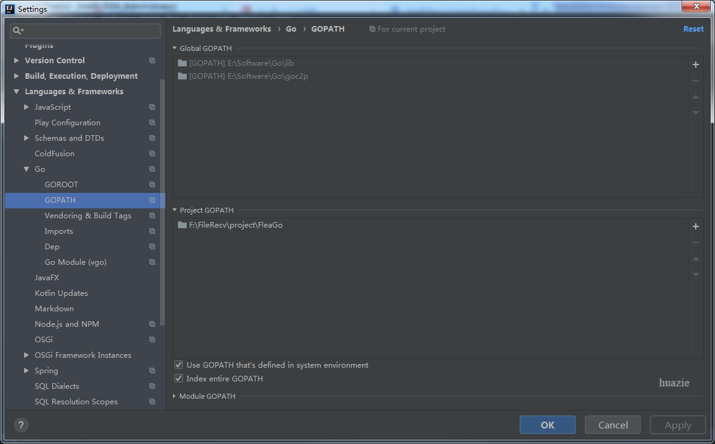
Task: Click project-level icon beside Vendoring & Build Tags
Action: [x=153, y=216]
